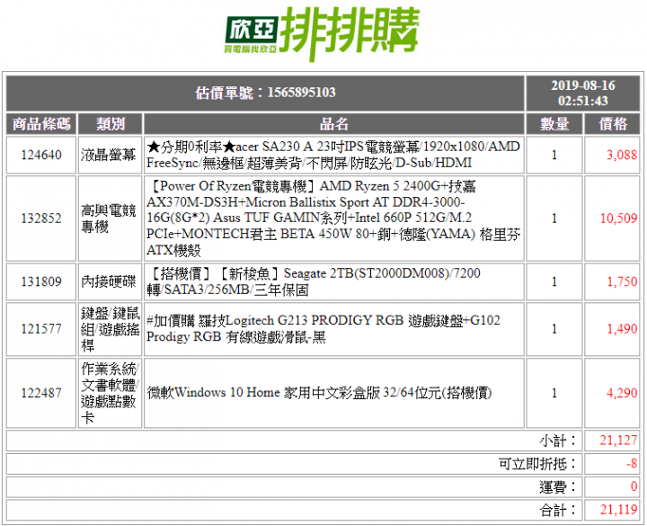Select quote number 估價單號：1565895103

[265, 93]
